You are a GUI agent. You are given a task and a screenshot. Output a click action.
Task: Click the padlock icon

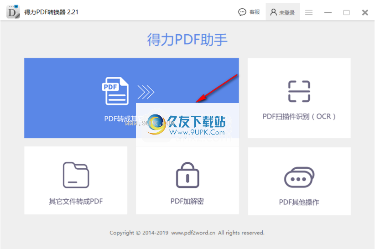point(187,175)
